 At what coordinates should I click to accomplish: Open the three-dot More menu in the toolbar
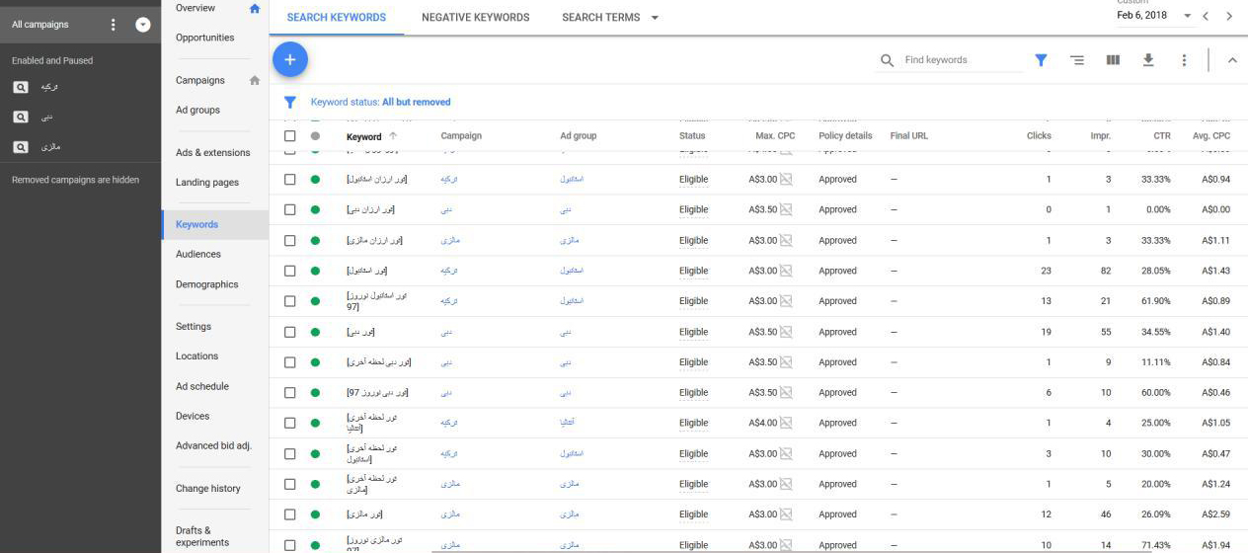pos(1184,60)
